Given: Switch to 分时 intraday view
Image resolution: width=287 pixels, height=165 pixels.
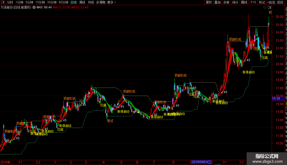Looking at the screenshot, I should (10, 2).
